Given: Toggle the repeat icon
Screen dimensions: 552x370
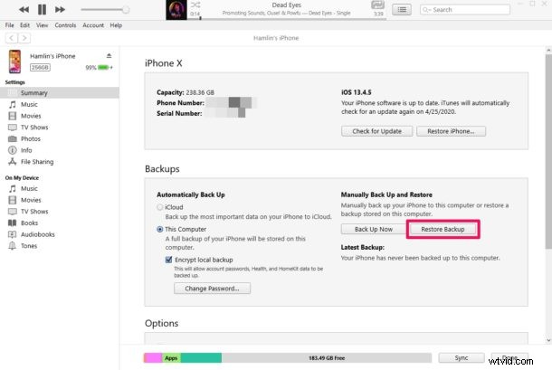Looking at the screenshot, I should click(377, 5).
